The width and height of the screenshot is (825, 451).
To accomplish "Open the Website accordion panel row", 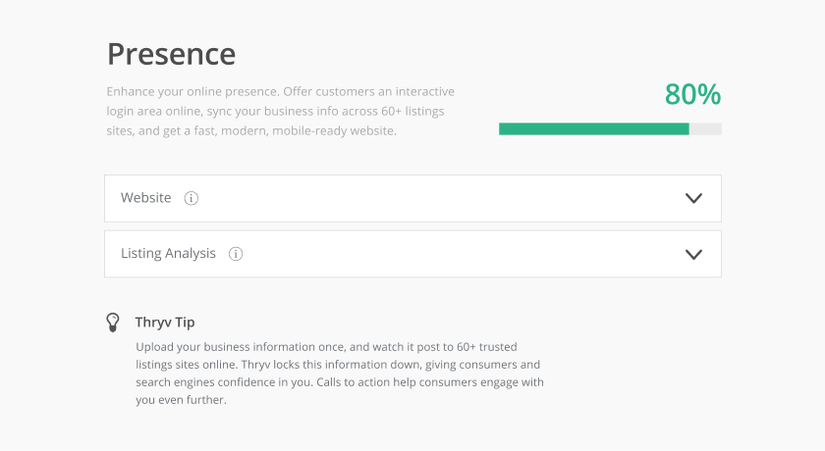I will (412, 198).
